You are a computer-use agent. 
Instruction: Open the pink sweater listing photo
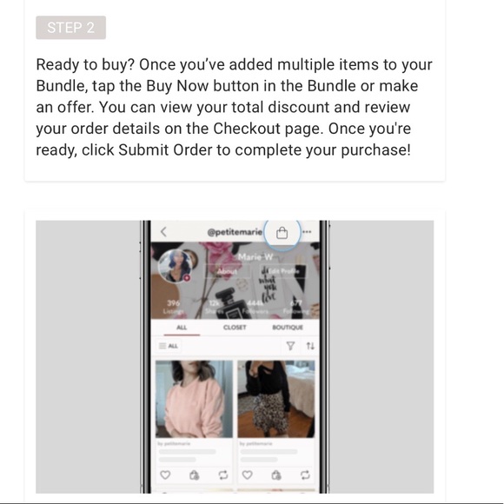coord(194,399)
